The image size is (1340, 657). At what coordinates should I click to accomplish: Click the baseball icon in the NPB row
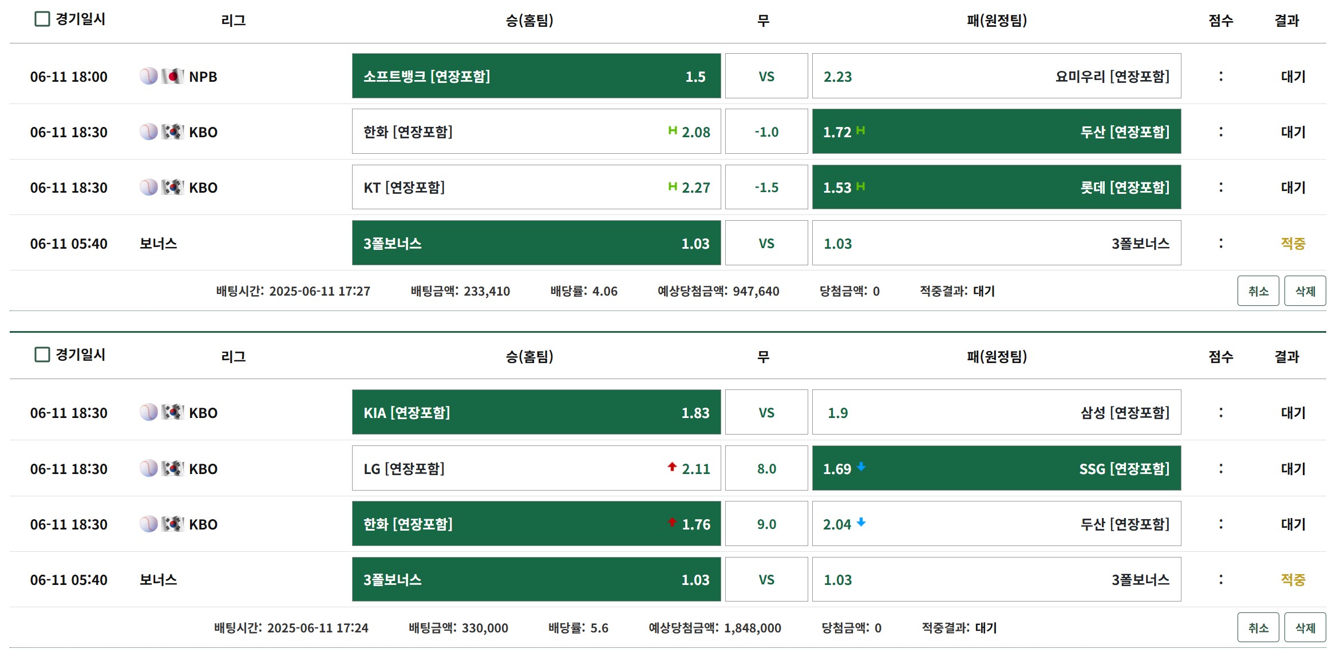(148, 76)
